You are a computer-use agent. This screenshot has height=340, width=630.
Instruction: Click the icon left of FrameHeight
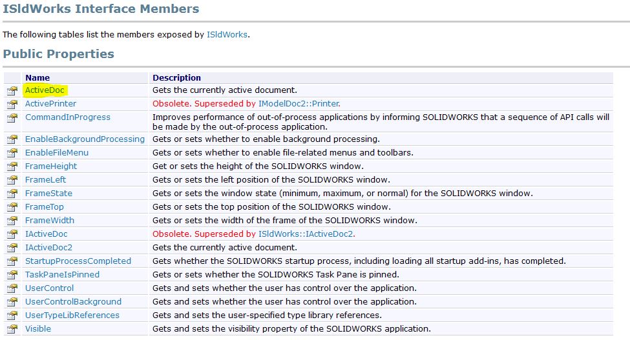pyautogui.click(x=12, y=167)
